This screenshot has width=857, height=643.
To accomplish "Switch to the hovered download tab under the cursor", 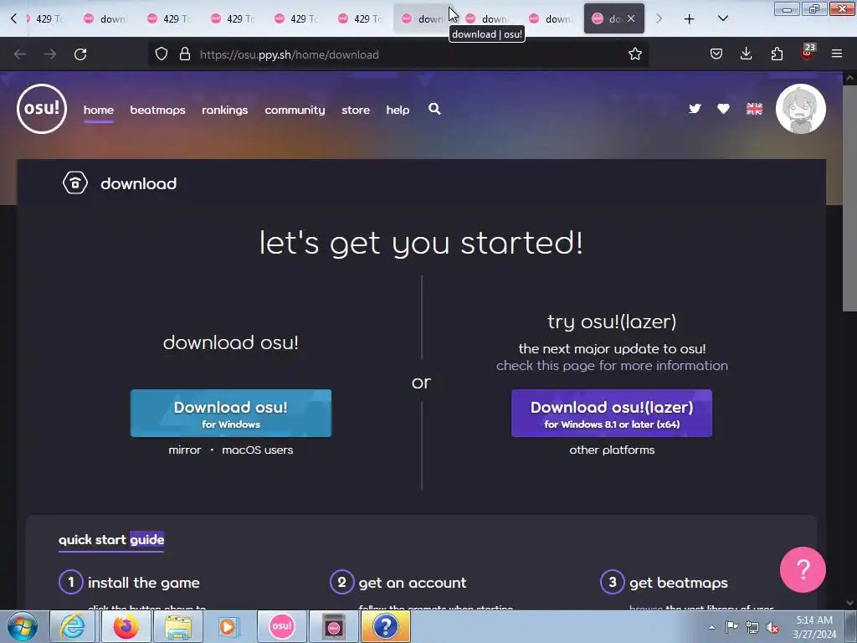I will pyautogui.click(x=425, y=18).
